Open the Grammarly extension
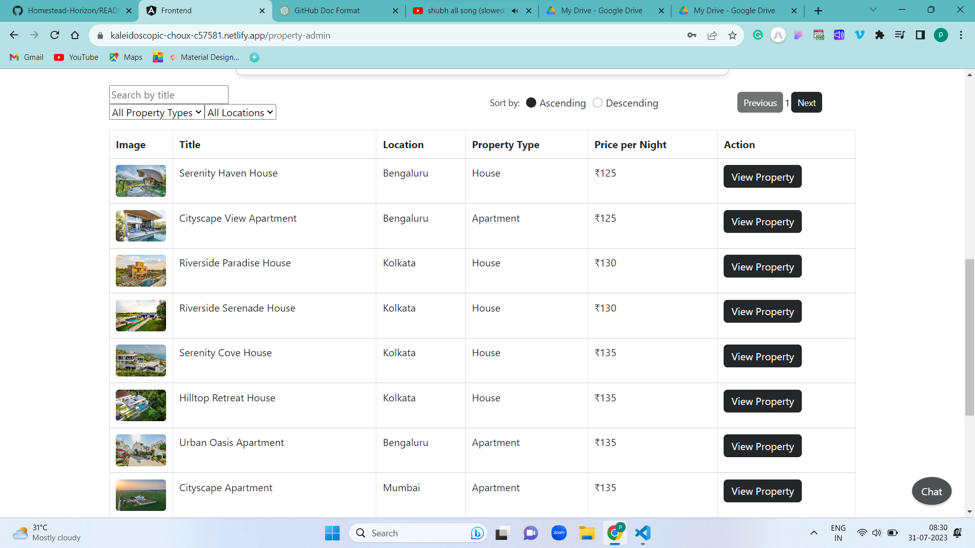This screenshot has height=548, width=975. point(758,35)
